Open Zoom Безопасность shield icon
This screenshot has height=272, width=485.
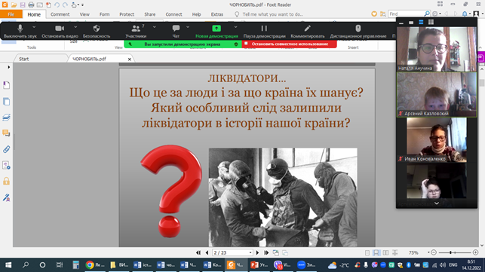[97, 31]
